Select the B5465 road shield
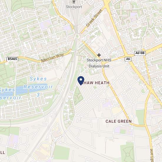Image resolution: width=162 pixels, height=162 pixels. click(12, 59)
